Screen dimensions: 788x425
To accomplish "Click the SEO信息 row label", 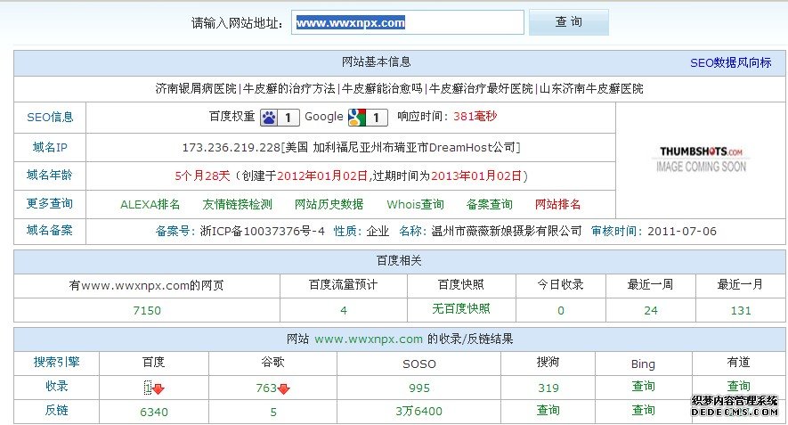I will (x=50, y=118).
